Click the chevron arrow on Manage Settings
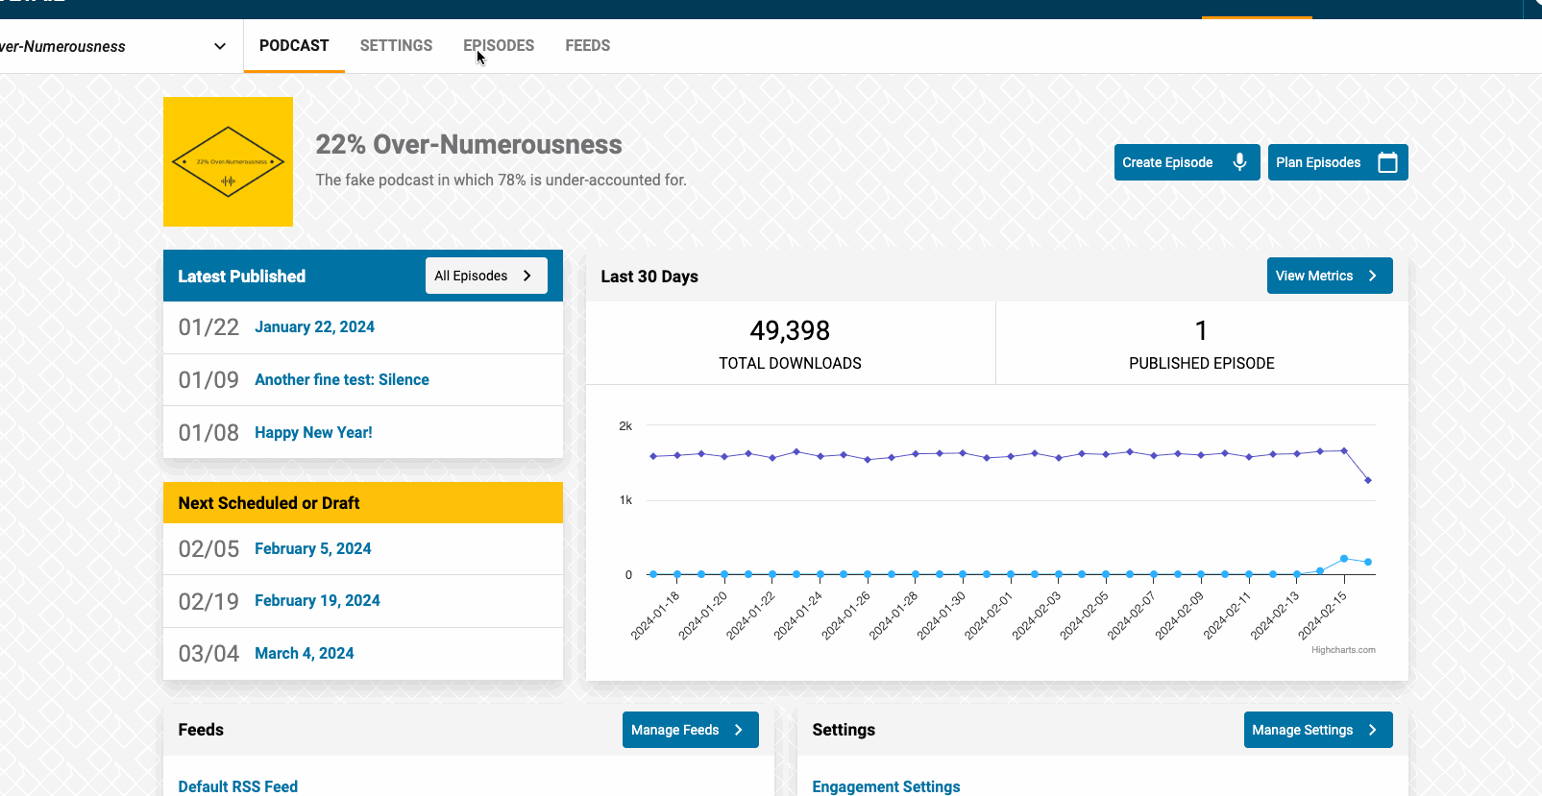1542x796 pixels. click(1372, 730)
